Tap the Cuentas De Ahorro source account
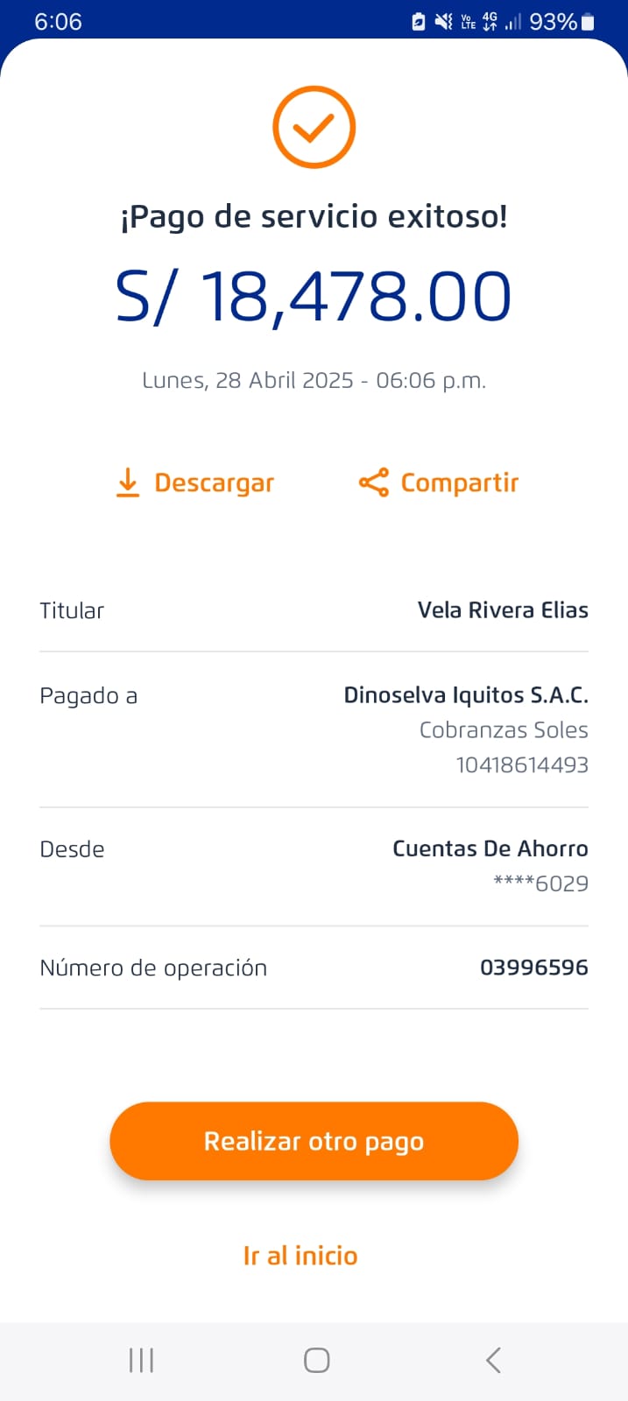The height and width of the screenshot is (1401, 628). pos(490,848)
